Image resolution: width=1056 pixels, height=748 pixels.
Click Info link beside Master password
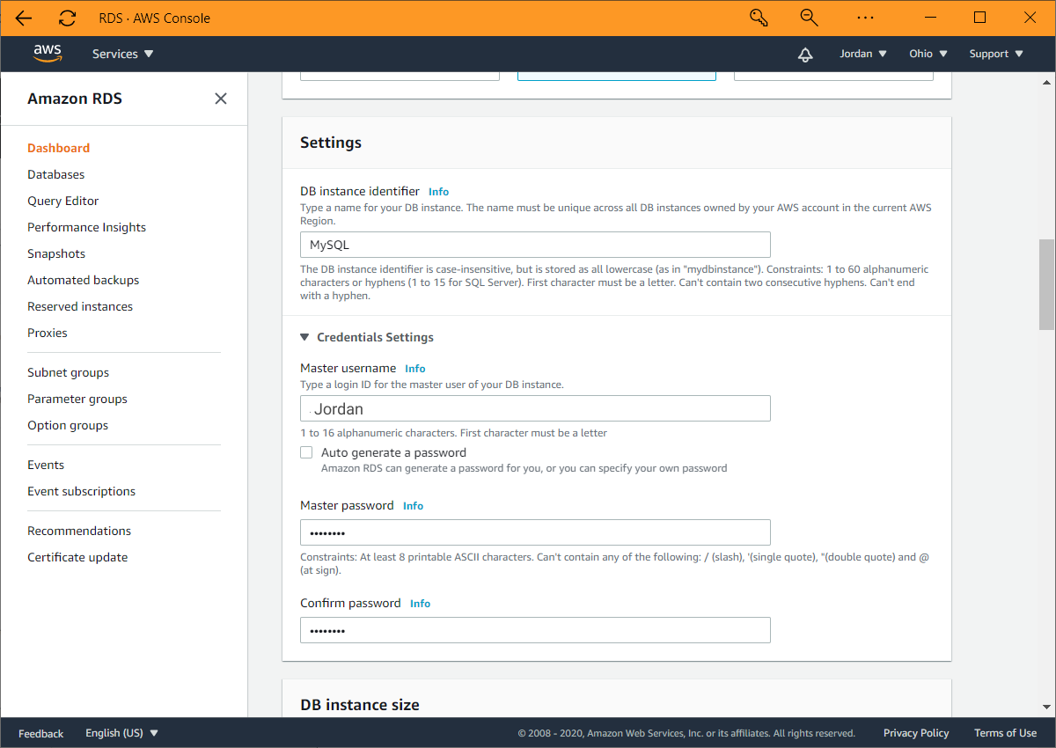click(x=413, y=506)
